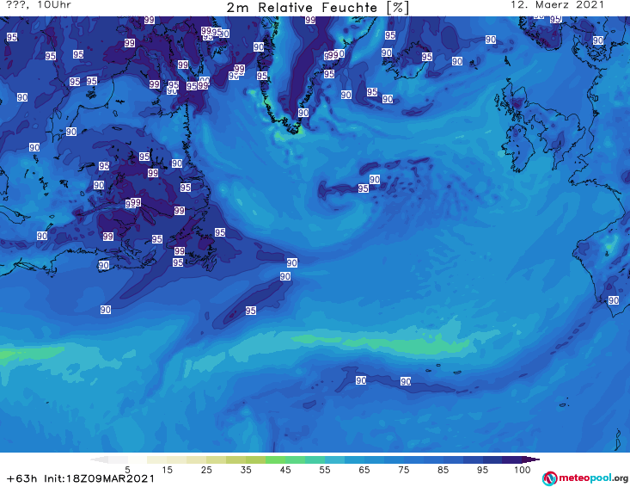
Task: Pick the bright green swatch just right of the 45 tick
Action: point(295,459)
